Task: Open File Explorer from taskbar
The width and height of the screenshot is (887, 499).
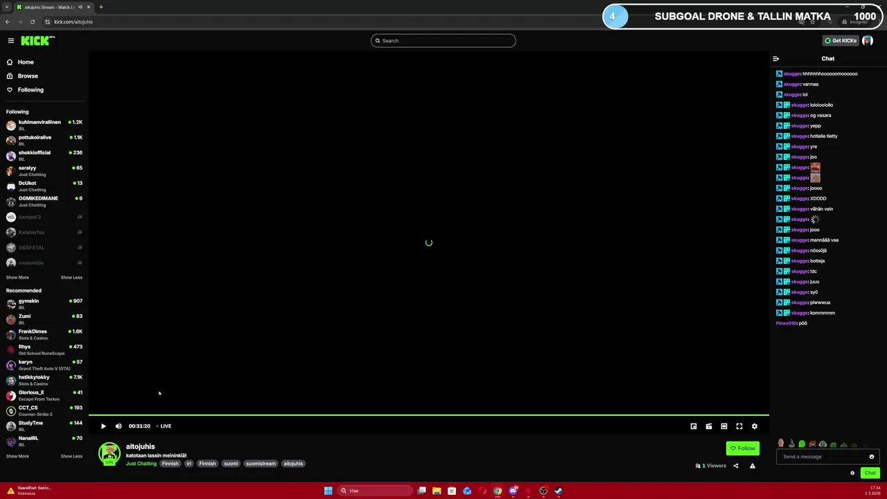Action: coord(437,491)
